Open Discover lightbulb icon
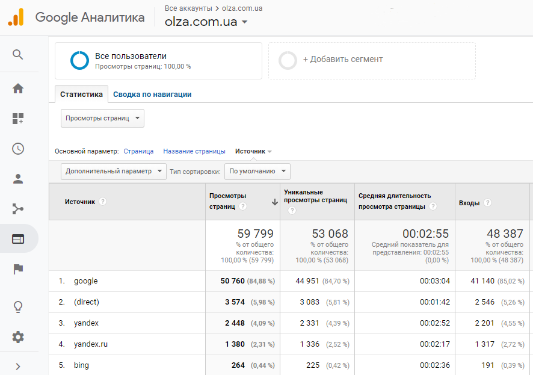 pos(18,307)
